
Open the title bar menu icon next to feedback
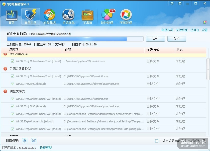pyautogui.click(x=180, y=4)
